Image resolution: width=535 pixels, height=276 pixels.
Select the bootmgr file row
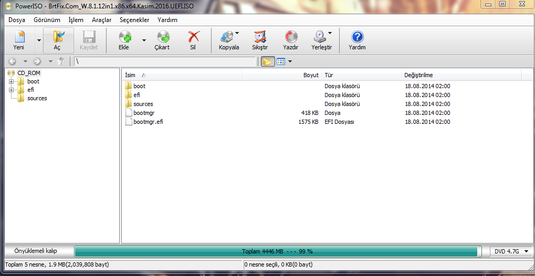tap(322, 113)
